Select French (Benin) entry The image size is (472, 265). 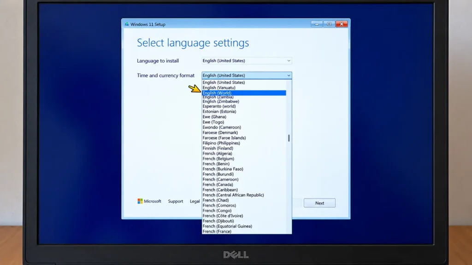[244, 164]
